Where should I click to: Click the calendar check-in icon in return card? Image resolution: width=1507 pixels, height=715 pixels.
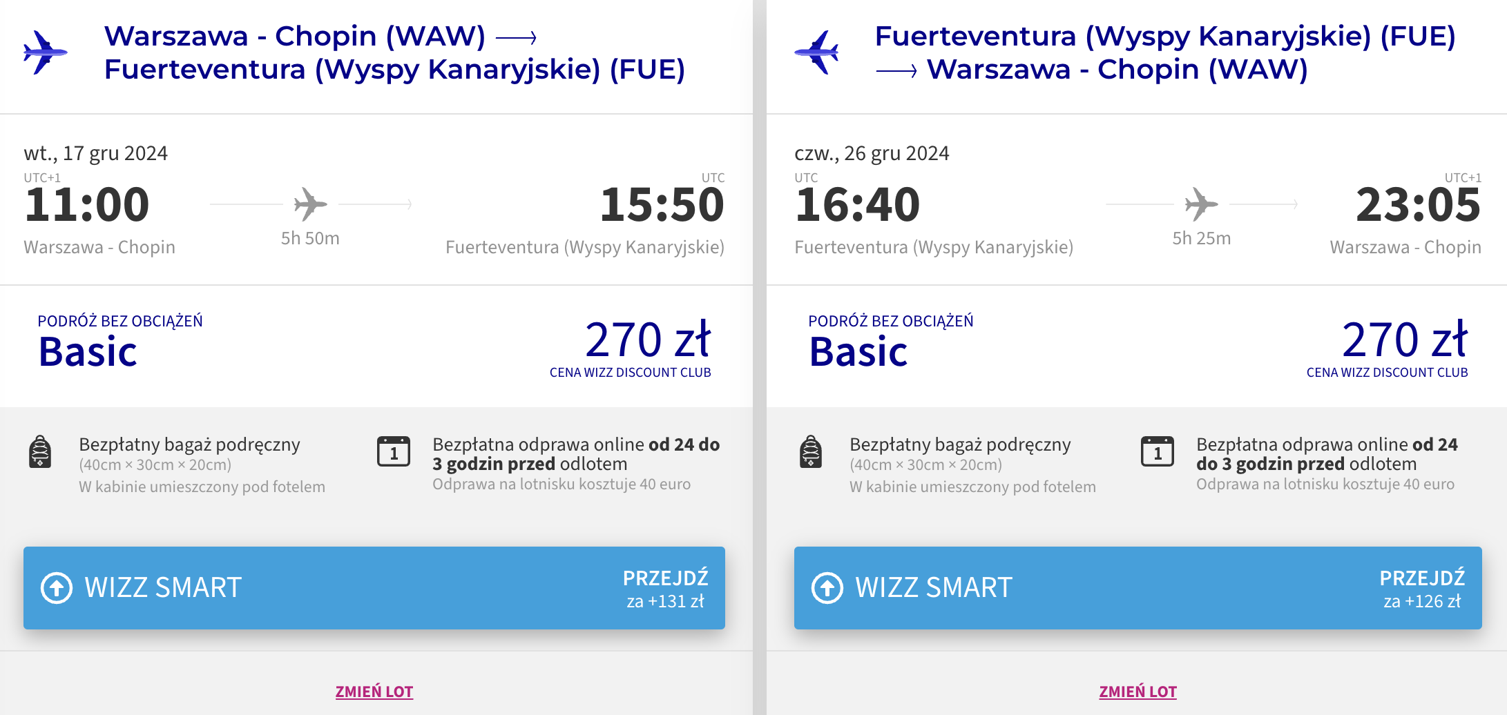pyautogui.click(x=1158, y=451)
